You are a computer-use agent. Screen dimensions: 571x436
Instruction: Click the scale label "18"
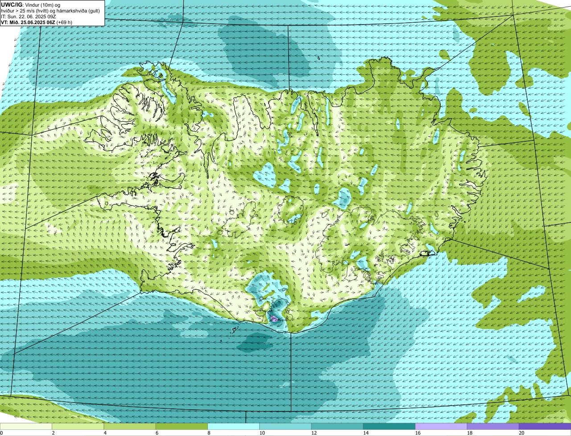[x=469, y=433]
